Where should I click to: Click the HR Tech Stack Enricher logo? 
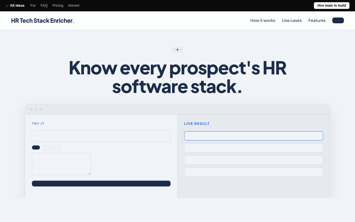pyautogui.click(x=42, y=21)
